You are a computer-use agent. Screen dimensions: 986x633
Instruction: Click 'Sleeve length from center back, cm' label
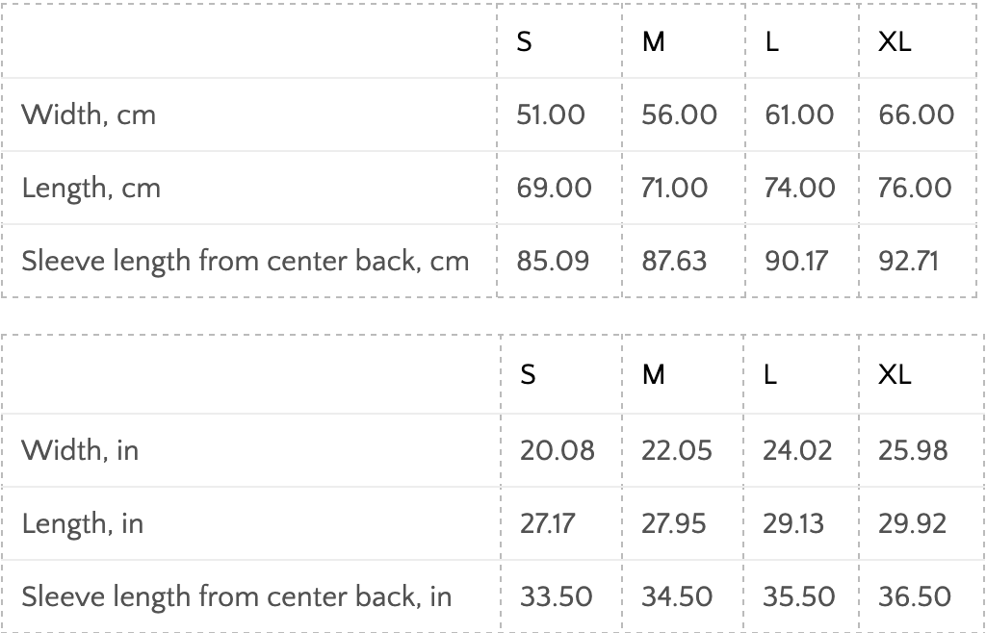pyautogui.click(x=245, y=261)
